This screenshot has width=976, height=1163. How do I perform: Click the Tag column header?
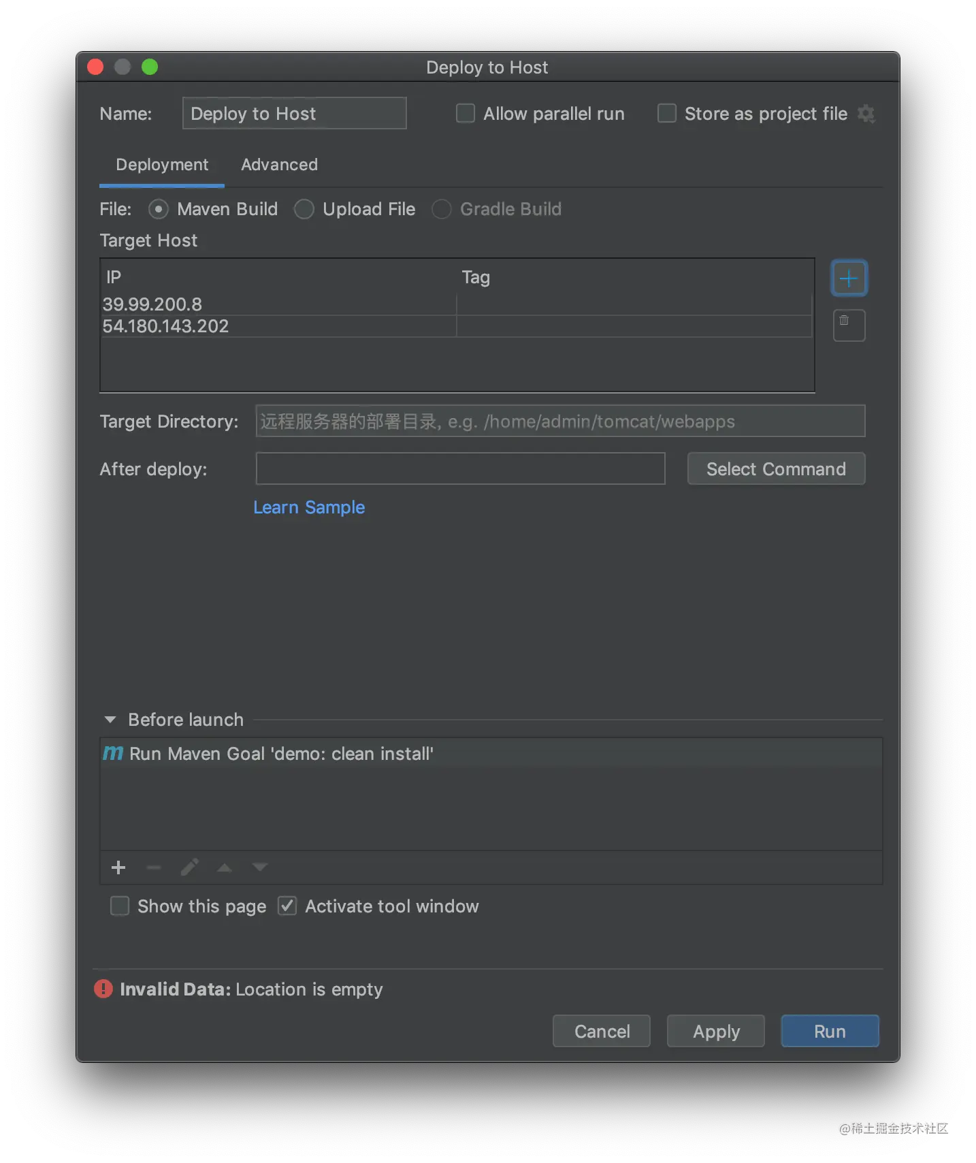(634, 277)
